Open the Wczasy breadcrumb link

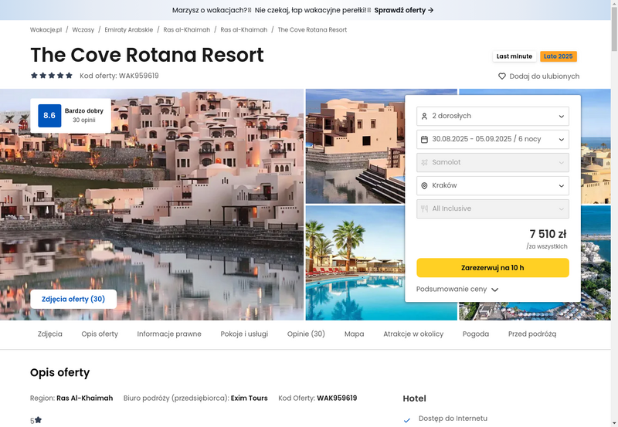(83, 29)
